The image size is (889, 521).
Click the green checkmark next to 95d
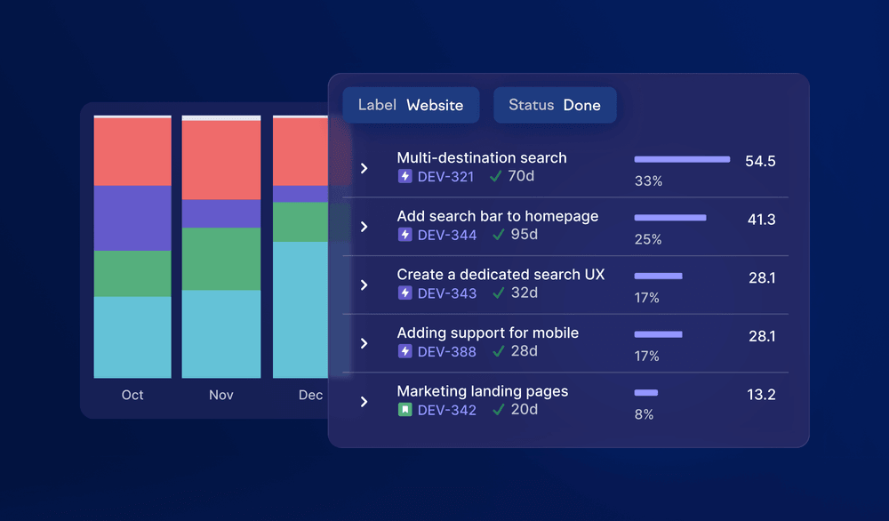497,236
